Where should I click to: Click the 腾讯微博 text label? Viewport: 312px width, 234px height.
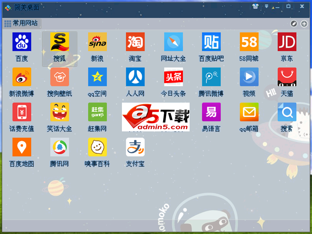click(211, 94)
